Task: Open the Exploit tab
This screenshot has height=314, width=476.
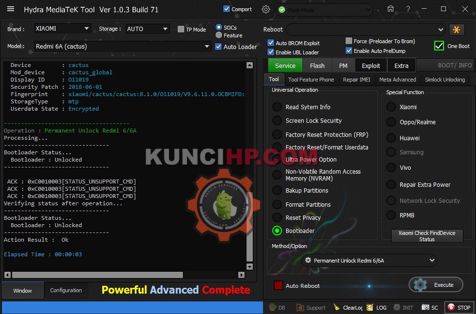Action: pyautogui.click(x=371, y=66)
